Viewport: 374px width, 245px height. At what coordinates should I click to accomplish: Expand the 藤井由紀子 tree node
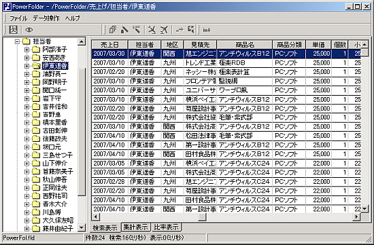point(27,229)
